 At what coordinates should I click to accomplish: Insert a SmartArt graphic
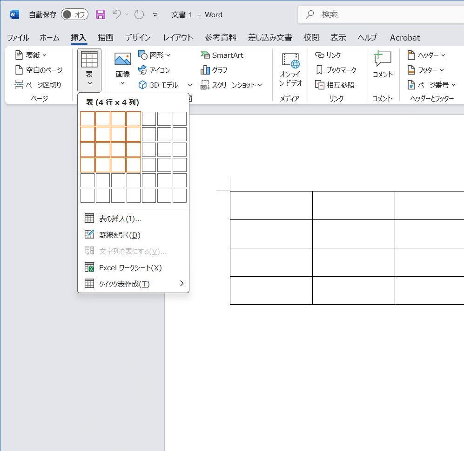[222, 55]
